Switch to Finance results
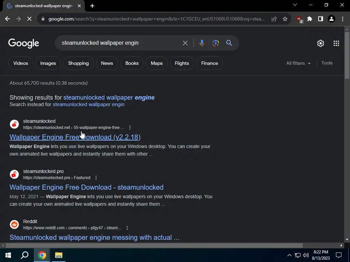Viewport: 350px width, 262px height. coord(210,63)
